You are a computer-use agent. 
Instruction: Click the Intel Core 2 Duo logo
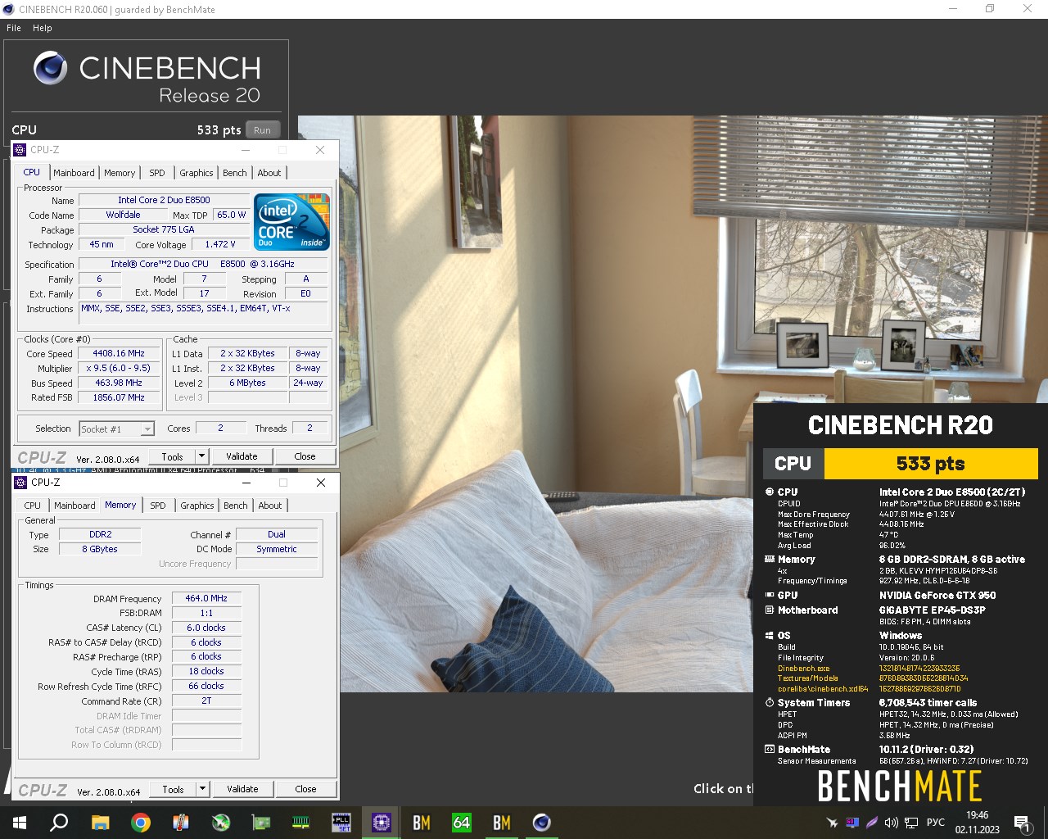point(291,221)
